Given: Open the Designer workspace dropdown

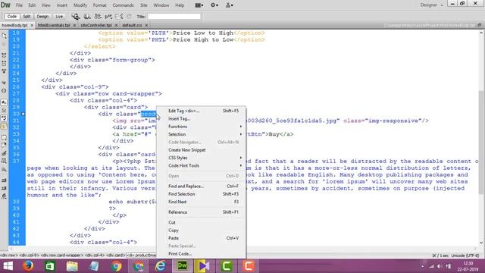Looking at the screenshot, I should pos(431,5).
